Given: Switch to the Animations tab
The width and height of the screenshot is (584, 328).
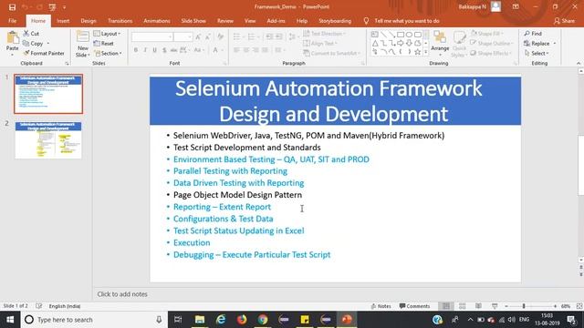Looking at the screenshot, I should pyautogui.click(x=157, y=21).
